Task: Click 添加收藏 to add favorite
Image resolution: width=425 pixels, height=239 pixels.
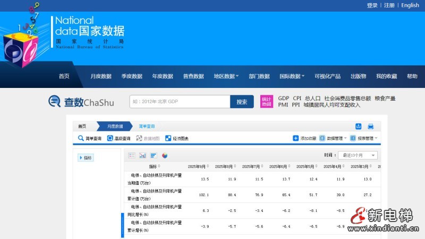Action: [304, 138]
